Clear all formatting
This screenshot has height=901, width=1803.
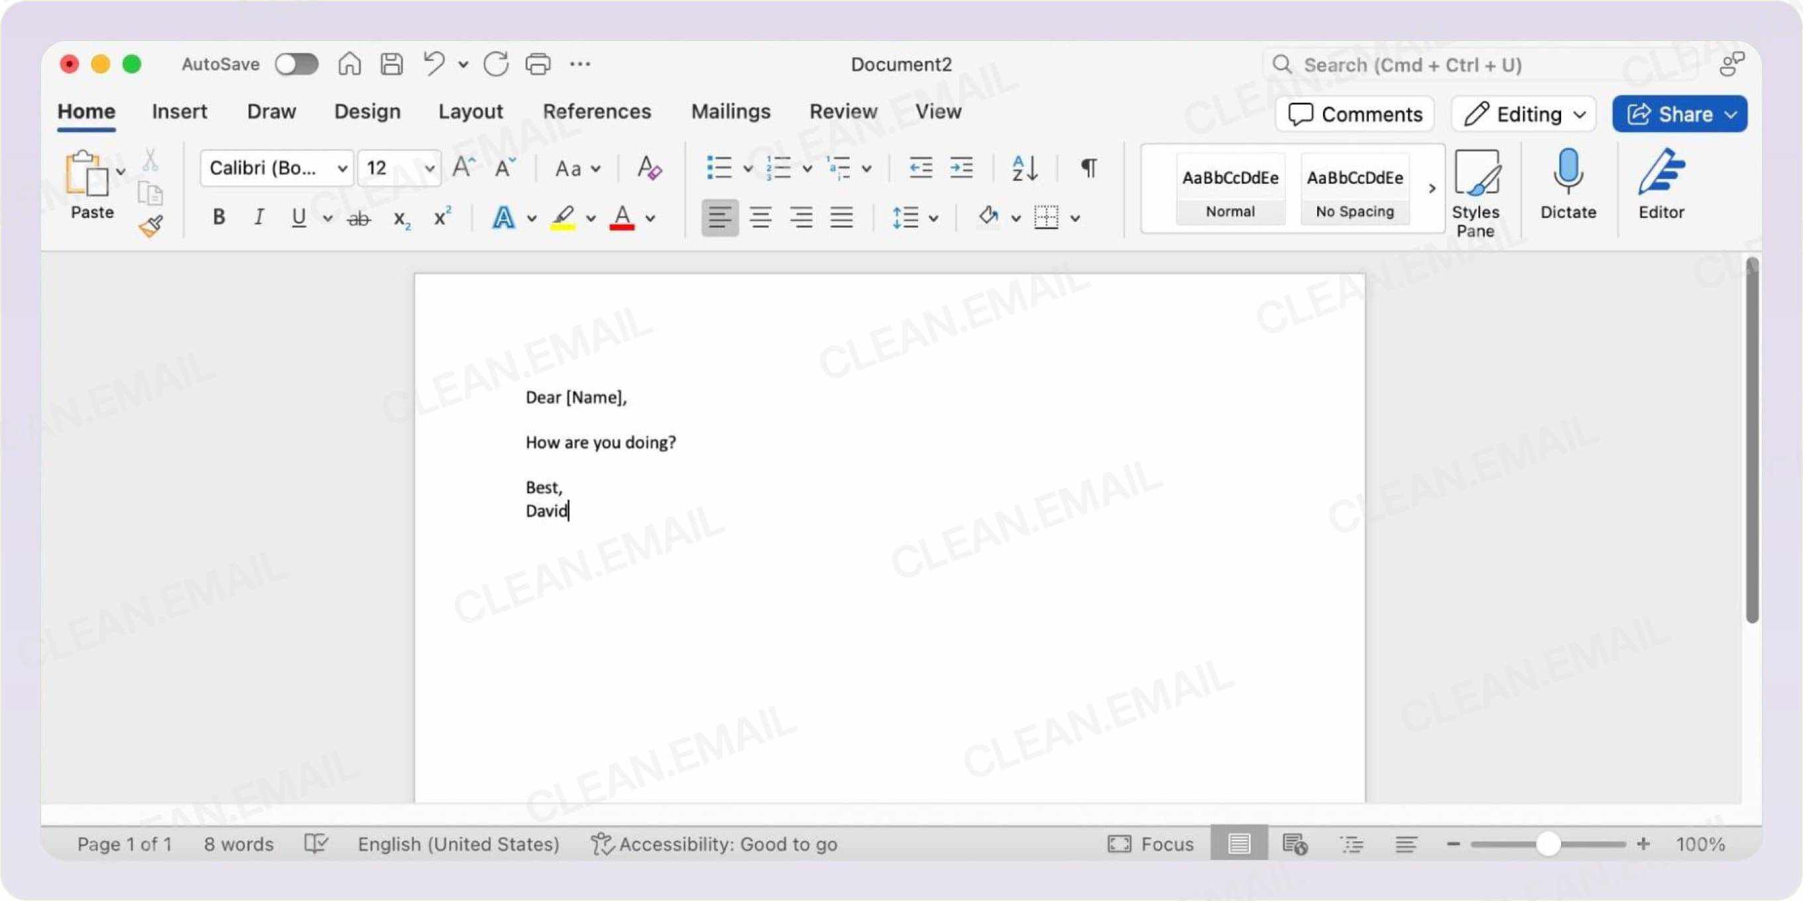(x=648, y=168)
